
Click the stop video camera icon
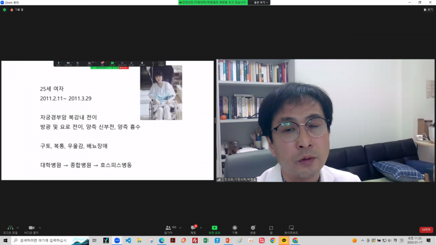[31, 228]
